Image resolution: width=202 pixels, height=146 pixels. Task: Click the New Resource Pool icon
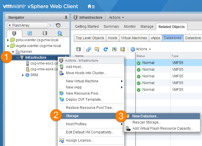coord(61,93)
